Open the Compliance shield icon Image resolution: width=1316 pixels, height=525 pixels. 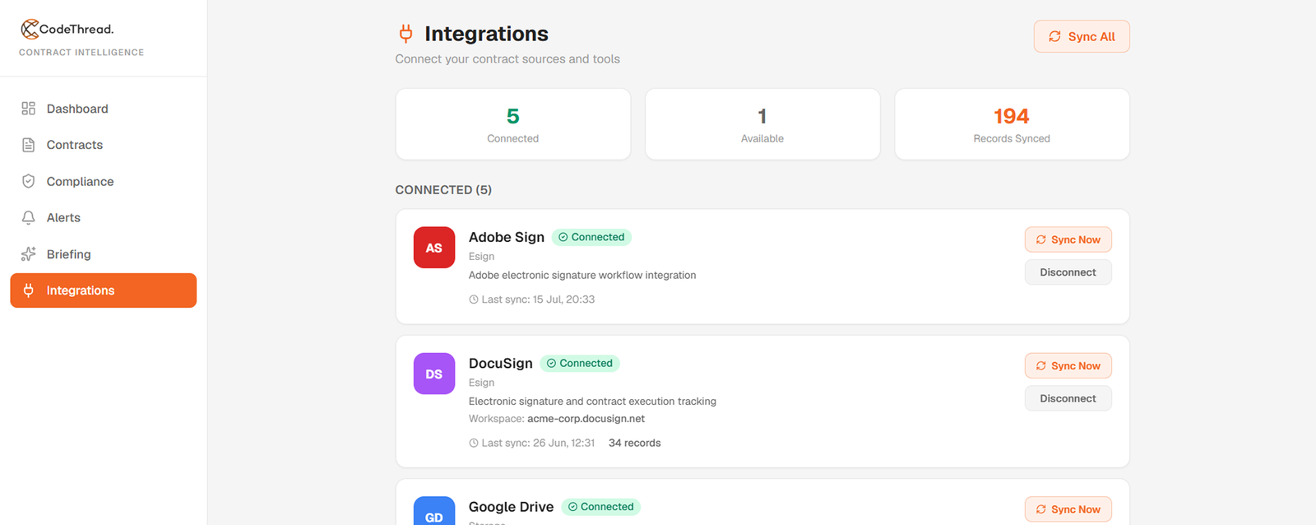click(29, 181)
